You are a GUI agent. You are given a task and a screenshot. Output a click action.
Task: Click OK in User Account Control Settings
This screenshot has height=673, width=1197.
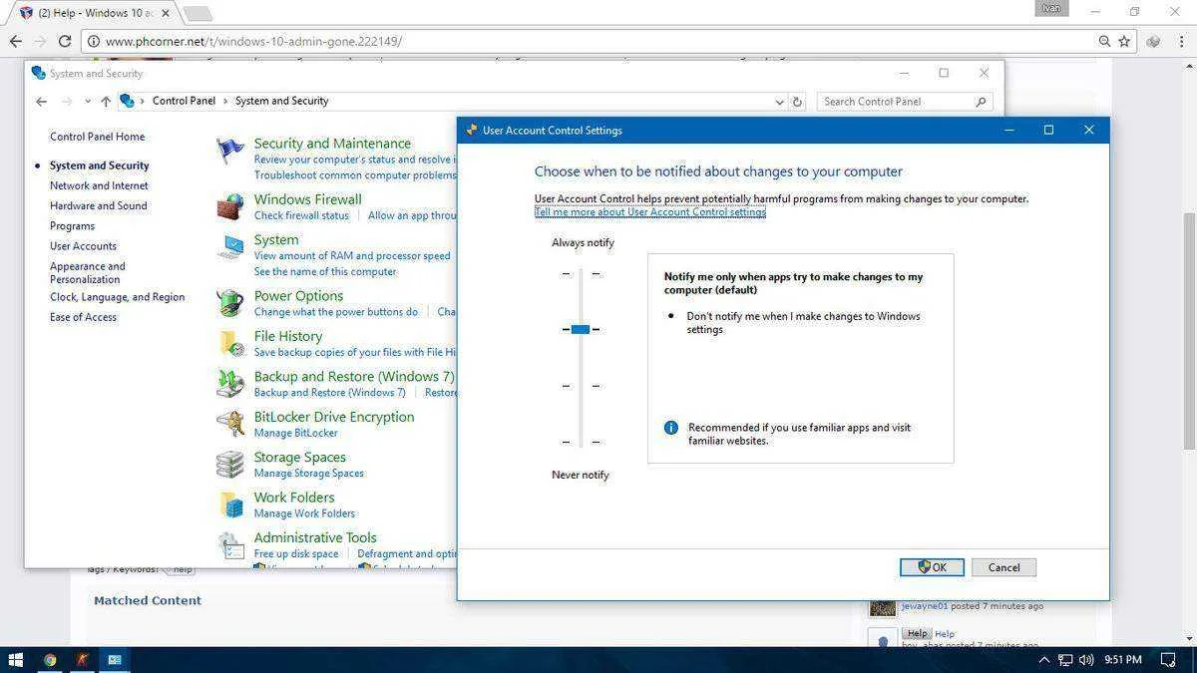[932, 567]
